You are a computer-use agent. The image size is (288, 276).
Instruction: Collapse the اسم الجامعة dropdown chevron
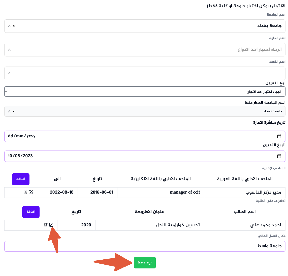click(x=9, y=26)
